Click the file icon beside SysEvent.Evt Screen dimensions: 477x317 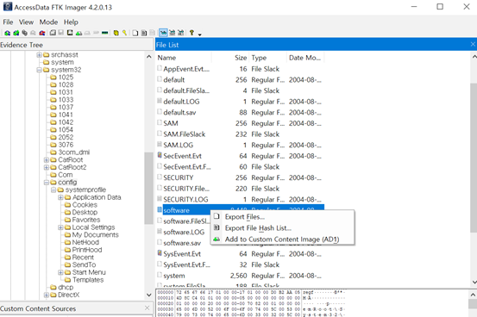(x=160, y=253)
